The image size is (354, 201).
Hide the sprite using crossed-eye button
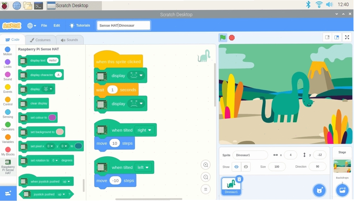point(246,167)
